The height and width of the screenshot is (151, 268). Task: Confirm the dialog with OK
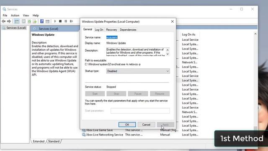(x=127, y=125)
